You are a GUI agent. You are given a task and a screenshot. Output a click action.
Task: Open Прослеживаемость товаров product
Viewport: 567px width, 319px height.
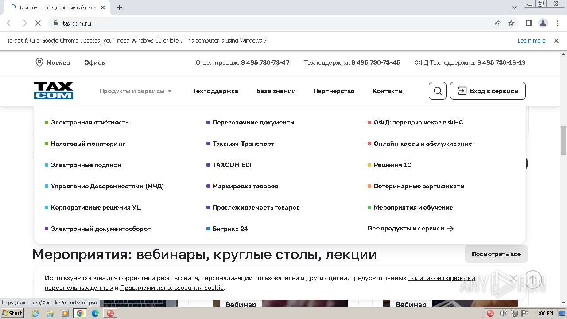point(256,207)
